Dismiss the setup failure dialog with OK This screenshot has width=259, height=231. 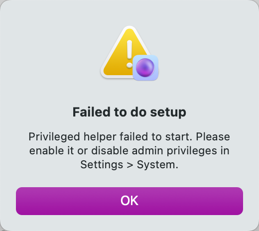(129, 201)
